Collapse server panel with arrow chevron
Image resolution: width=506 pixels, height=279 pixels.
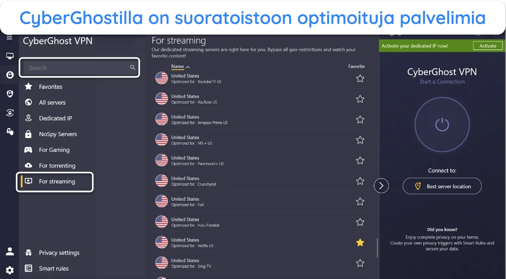381,186
